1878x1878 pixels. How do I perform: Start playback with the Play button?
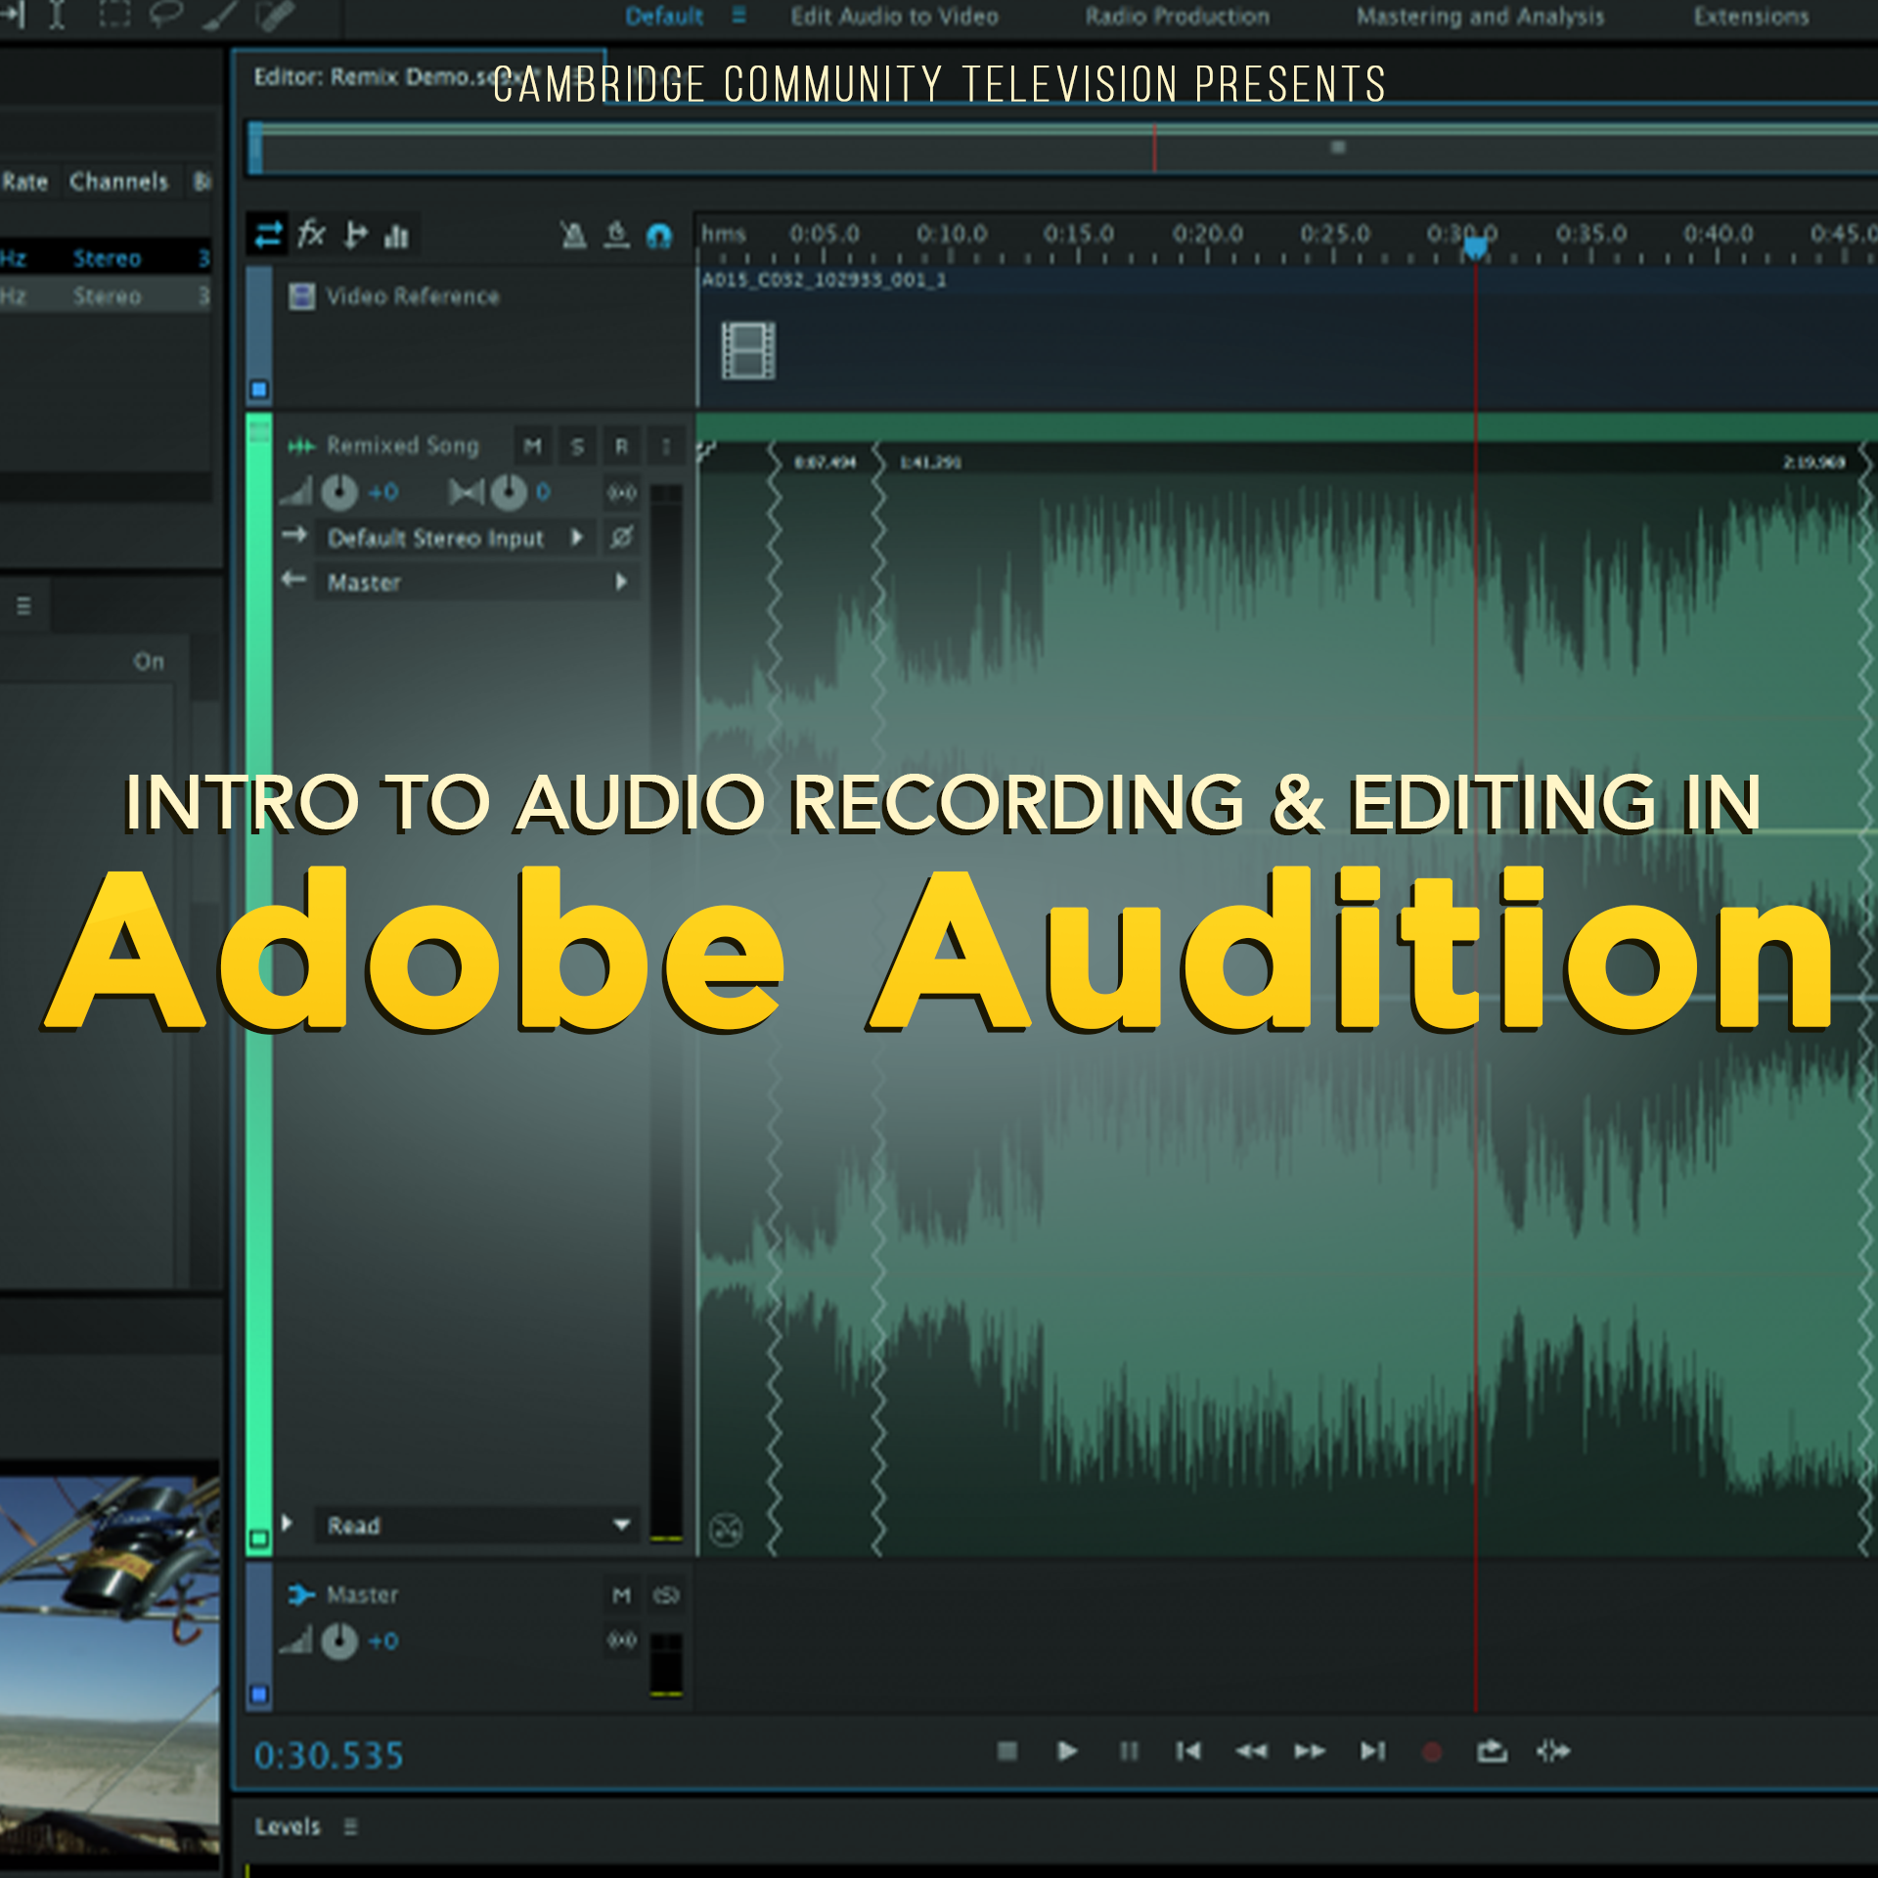coord(1067,1751)
